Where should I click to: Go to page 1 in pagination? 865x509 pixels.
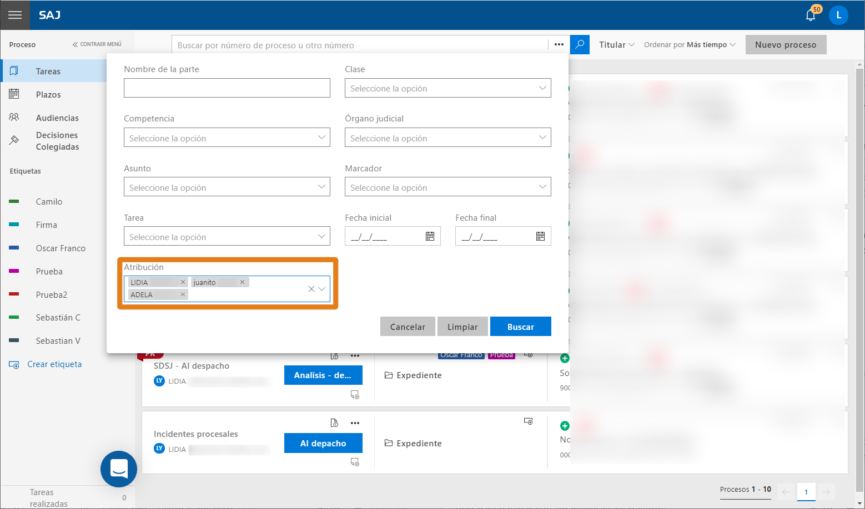click(806, 492)
